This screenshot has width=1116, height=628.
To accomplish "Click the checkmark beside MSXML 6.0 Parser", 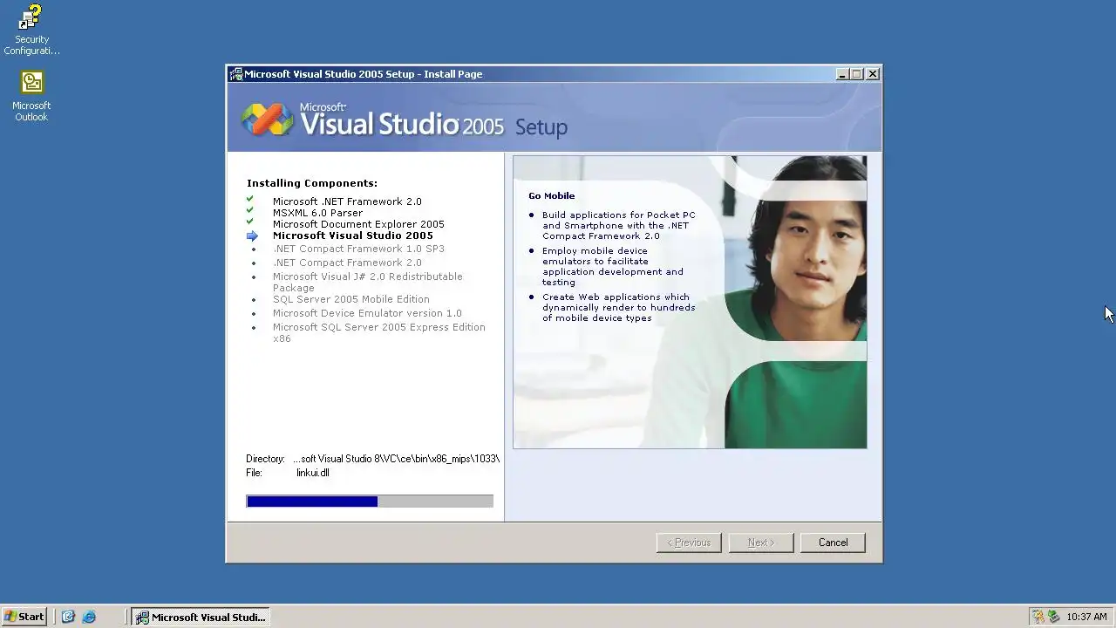I will (250, 210).
